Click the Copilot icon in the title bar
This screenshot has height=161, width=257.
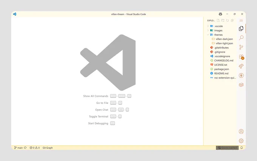pos(220,14)
